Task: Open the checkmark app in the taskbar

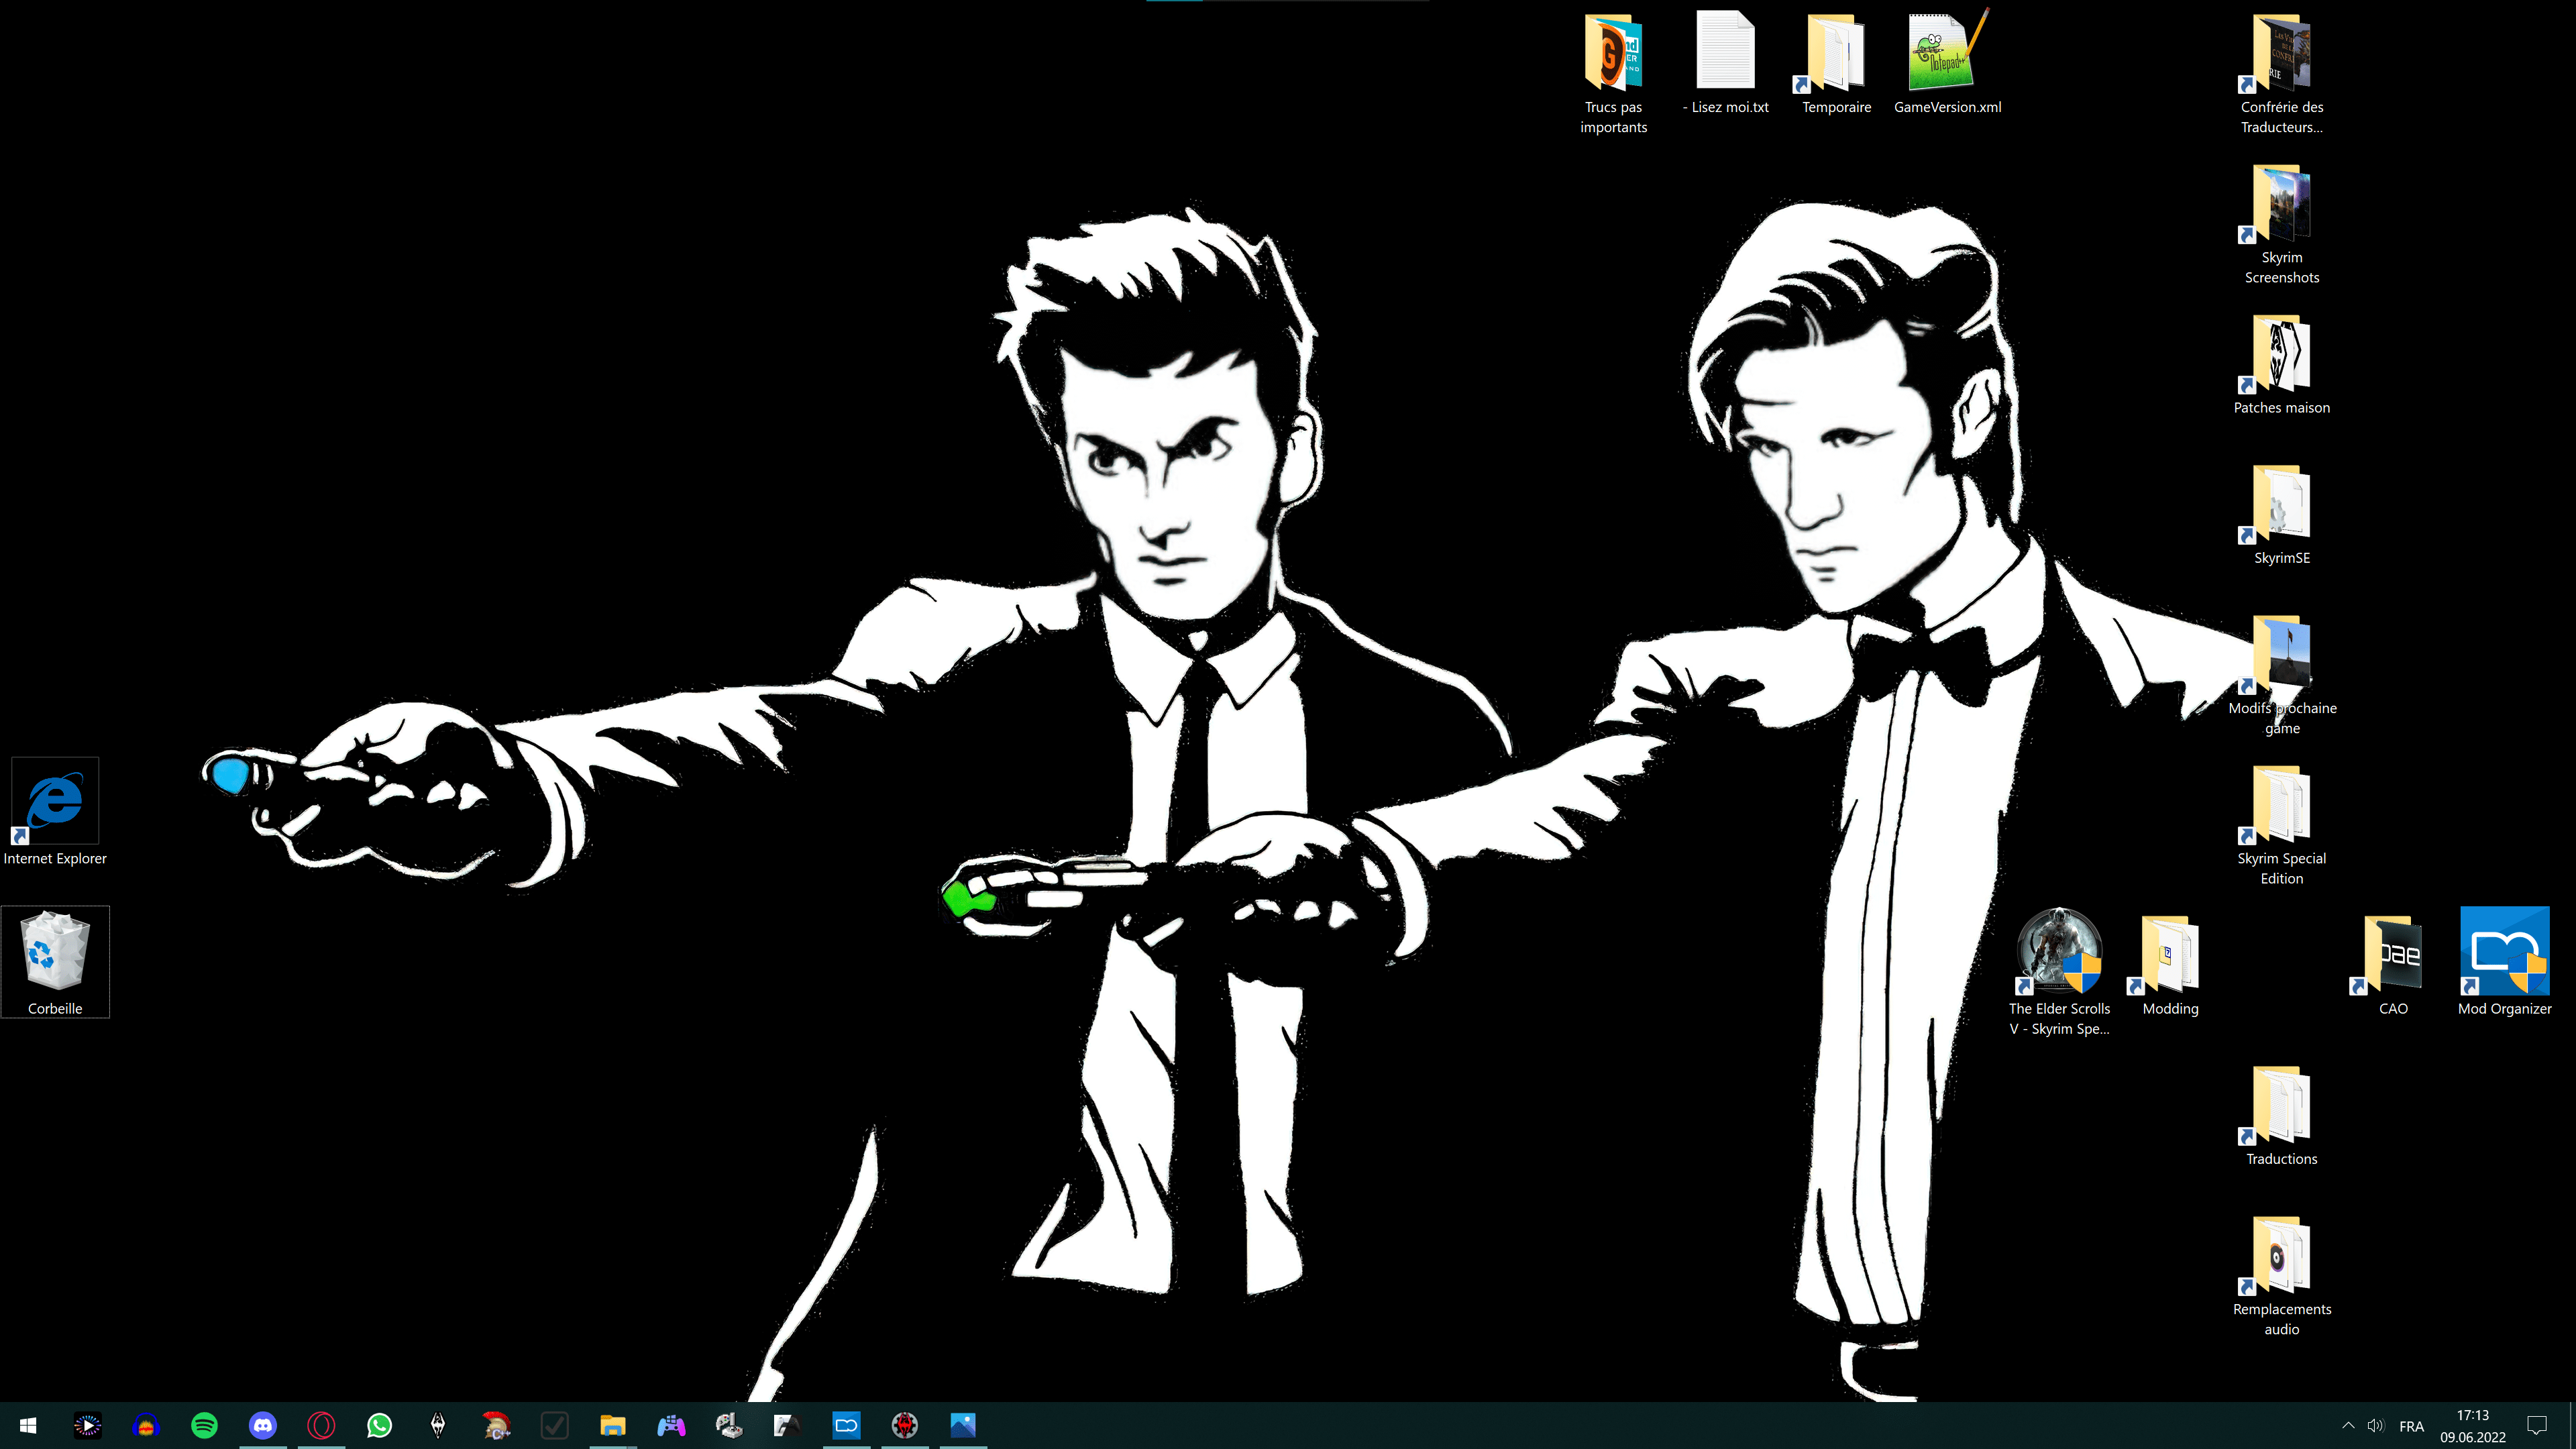Action: coord(554,1425)
